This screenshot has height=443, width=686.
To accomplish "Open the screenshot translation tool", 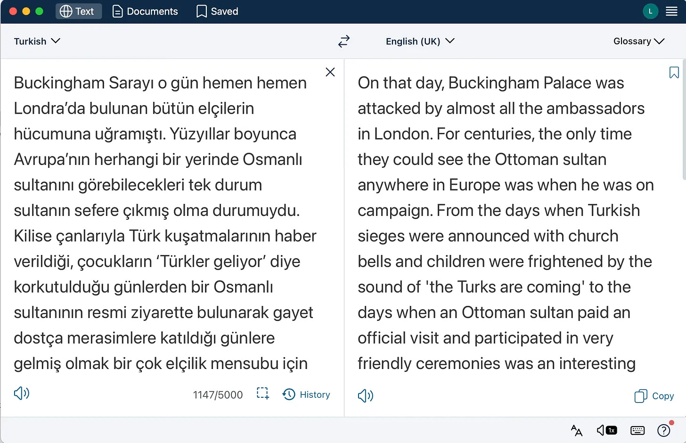I will click(x=262, y=394).
